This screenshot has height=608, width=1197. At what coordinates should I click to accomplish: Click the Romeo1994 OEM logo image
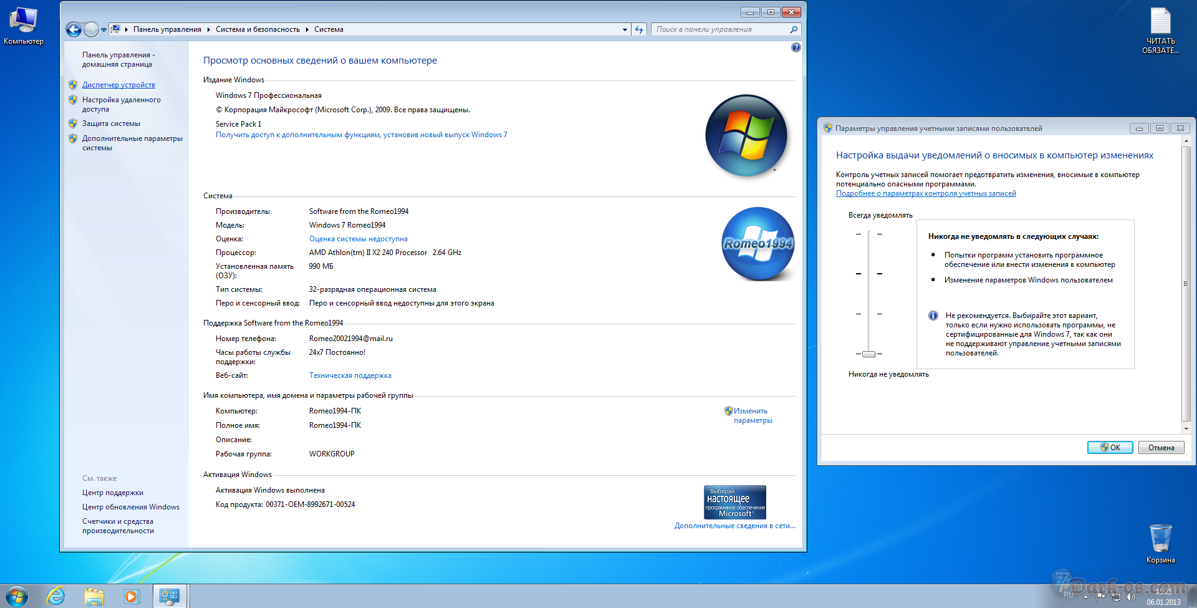point(758,244)
